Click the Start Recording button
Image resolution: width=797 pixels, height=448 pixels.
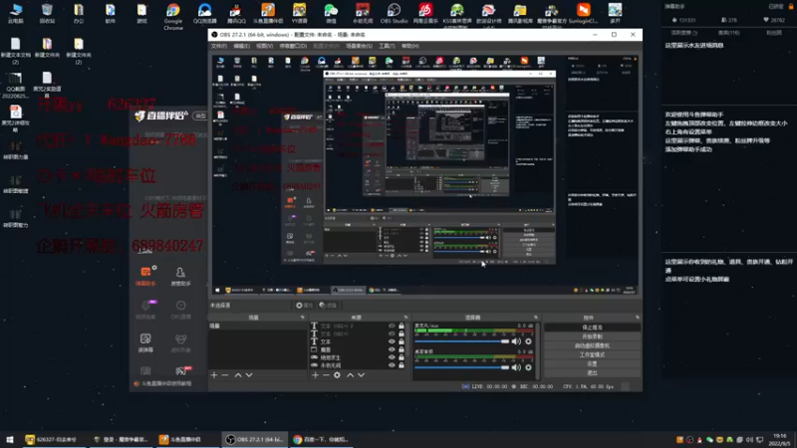(x=592, y=336)
